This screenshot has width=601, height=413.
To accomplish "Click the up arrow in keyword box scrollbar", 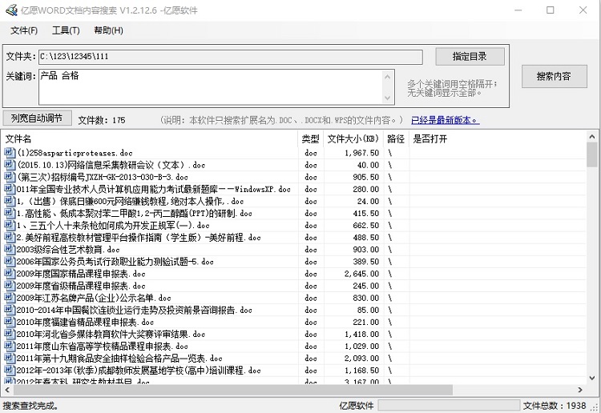I will 388,77.
